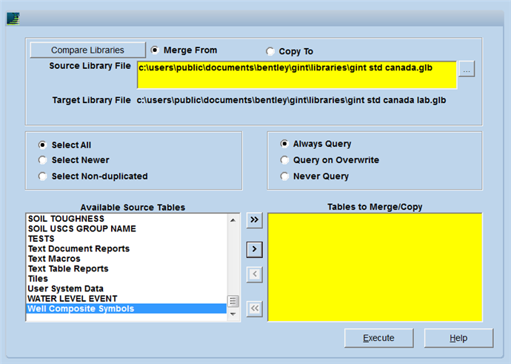Click the source tables scrollbar up arrow
The image size is (511, 364).
click(233, 220)
